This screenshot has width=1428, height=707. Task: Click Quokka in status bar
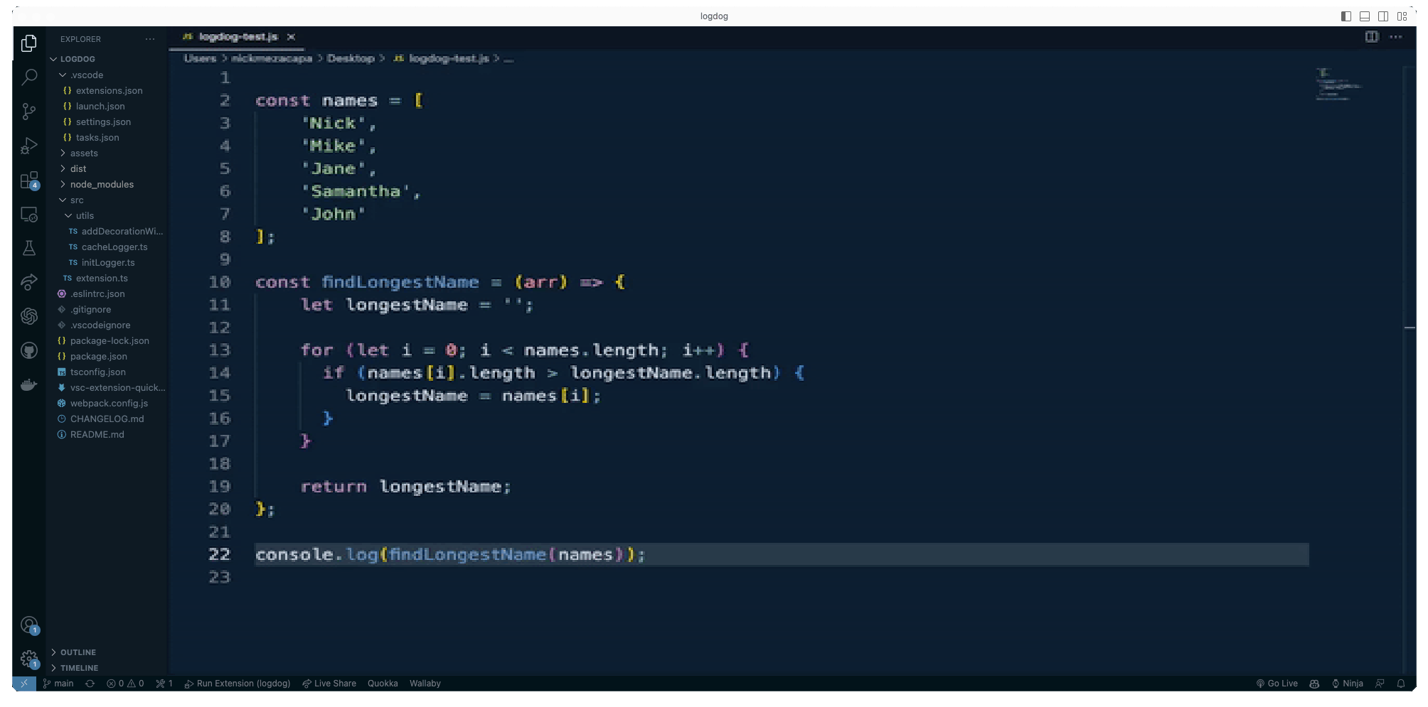383,684
